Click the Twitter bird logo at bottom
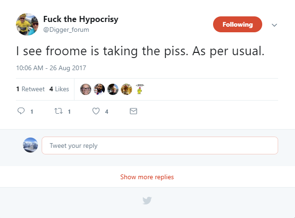 [147, 201]
